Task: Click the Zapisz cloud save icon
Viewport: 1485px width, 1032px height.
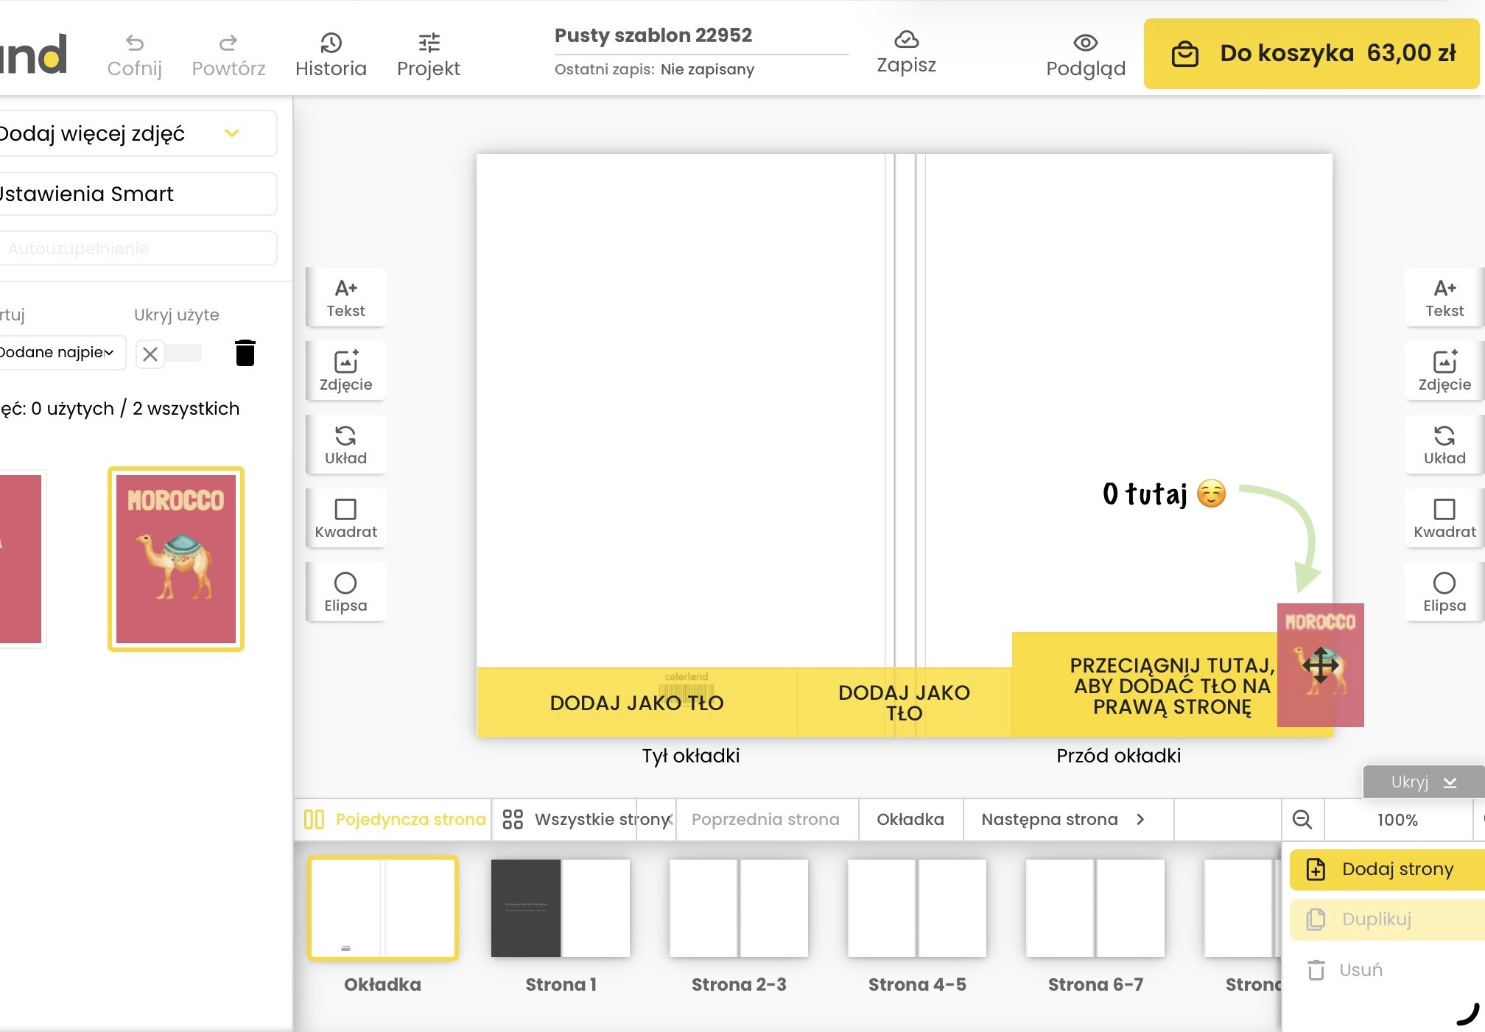Action: (x=906, y=40)
